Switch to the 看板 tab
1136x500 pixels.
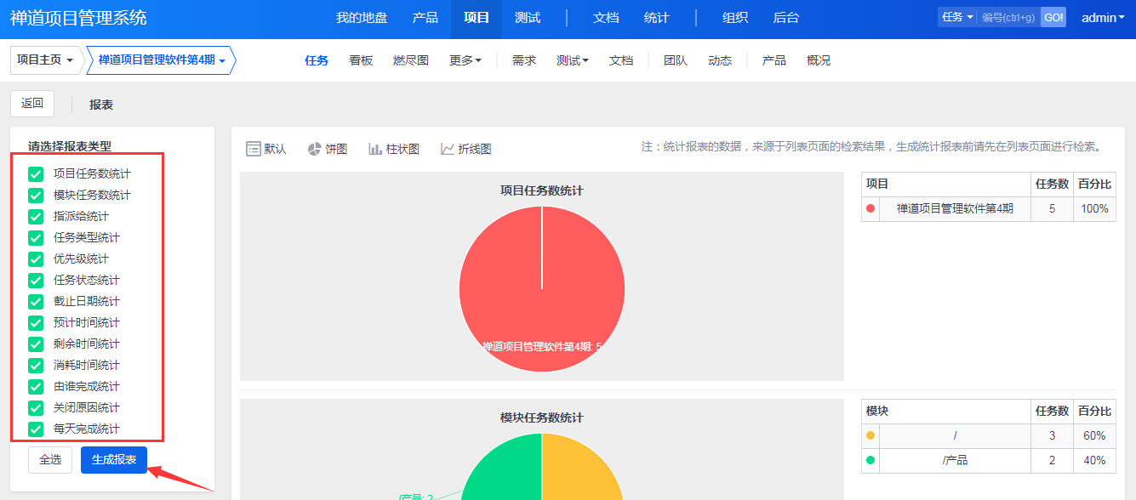pyautogui.click(x=361, y=60)
